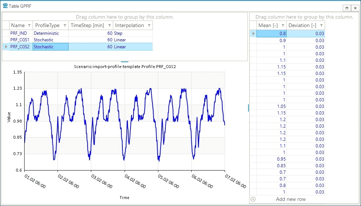Click the Table GPRF window app icon
The height and width of the screenshot is (206, 361).
point(5,5)
